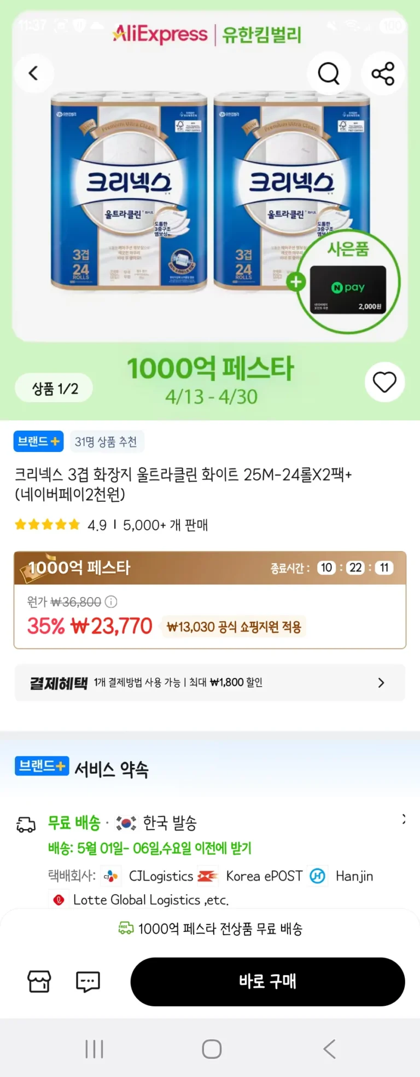This screenshot has height=1077, width=420.
Task: Open search with the magnifier icon
Action: point(329,73)
